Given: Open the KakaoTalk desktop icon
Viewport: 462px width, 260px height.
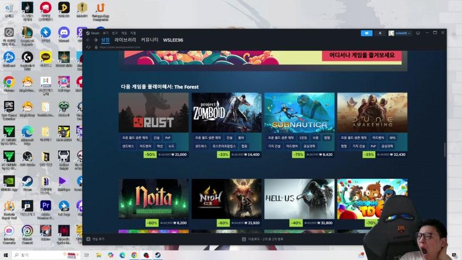Looking at the screenshot, I should [x=45, y=59].
